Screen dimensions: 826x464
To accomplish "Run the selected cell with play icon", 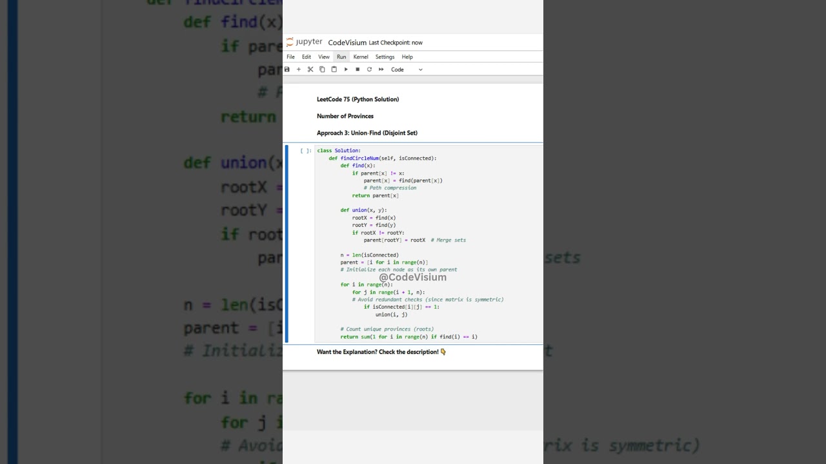I will point(346,69).
